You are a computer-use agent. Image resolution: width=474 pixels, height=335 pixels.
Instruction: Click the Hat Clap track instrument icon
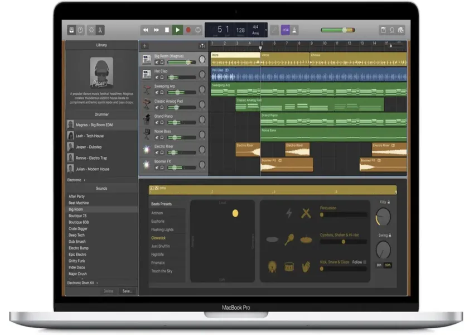147,74
